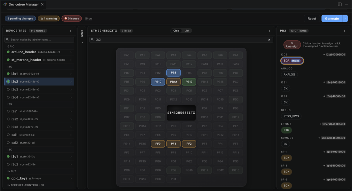The width and height of the screenshot is (352, 191).
Task: Click the staged SDA function chip
Action: (x=292, y=61)
